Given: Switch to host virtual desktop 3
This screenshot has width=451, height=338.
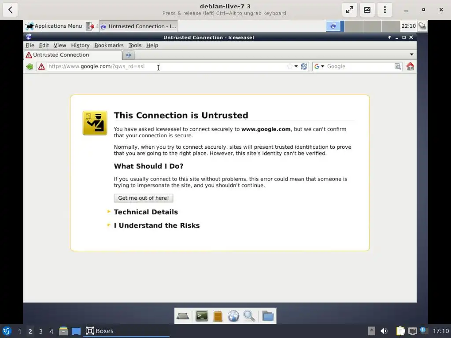Looking at the screenshot, I should [x=41, y=331].
